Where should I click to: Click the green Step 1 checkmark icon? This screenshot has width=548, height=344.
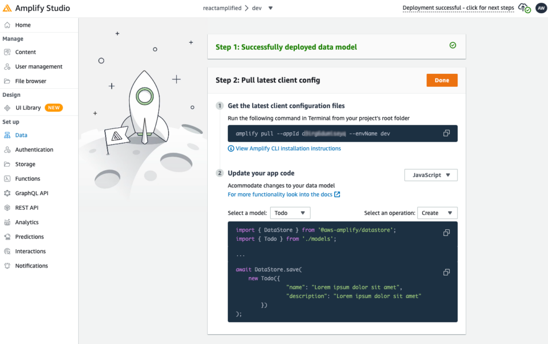pyautogui.click(x=453, y=46)
